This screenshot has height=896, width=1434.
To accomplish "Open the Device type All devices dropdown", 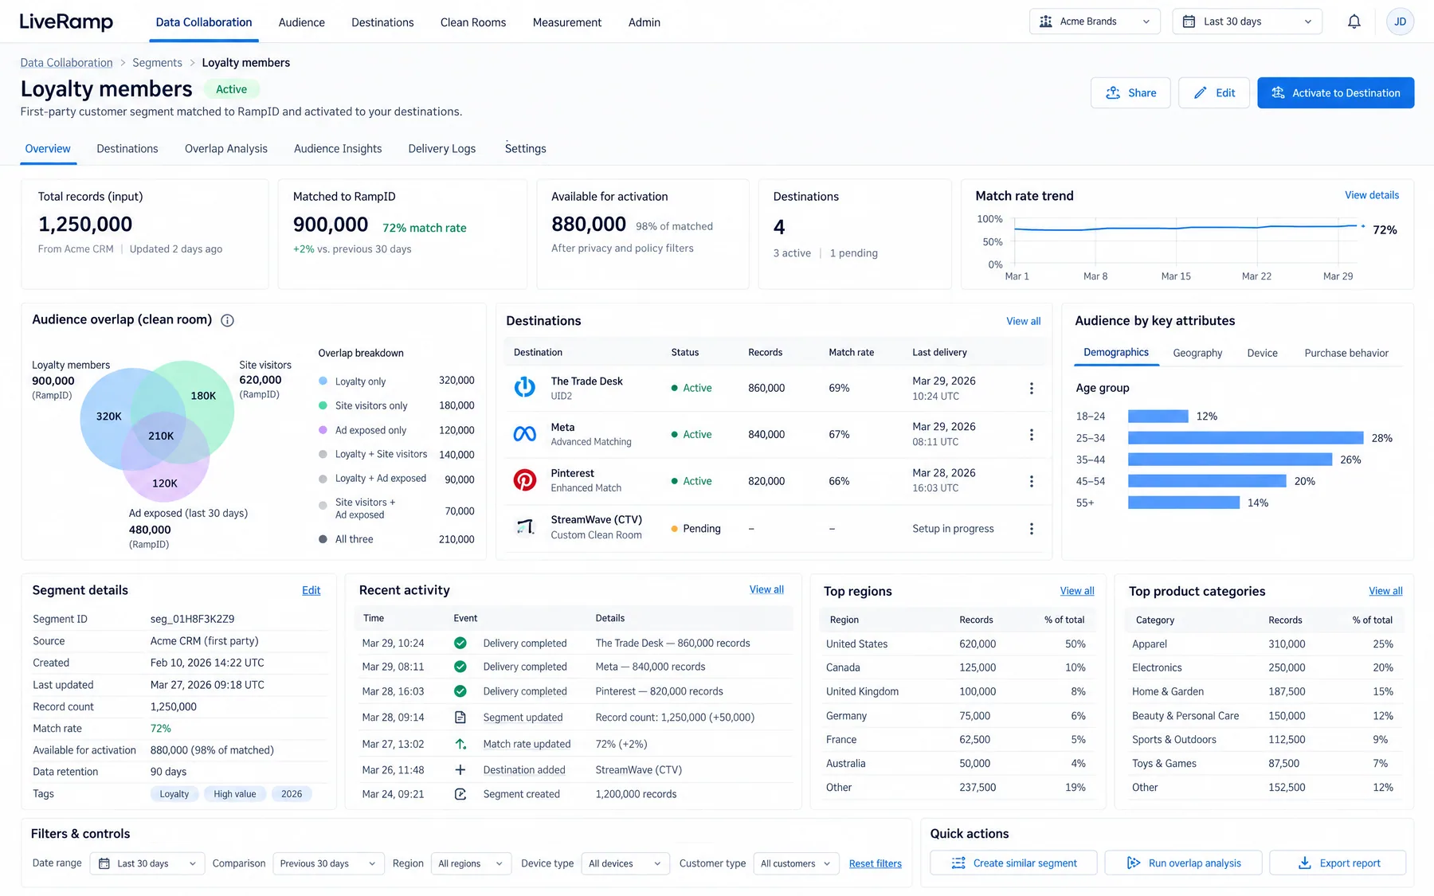I will [625, 863].
